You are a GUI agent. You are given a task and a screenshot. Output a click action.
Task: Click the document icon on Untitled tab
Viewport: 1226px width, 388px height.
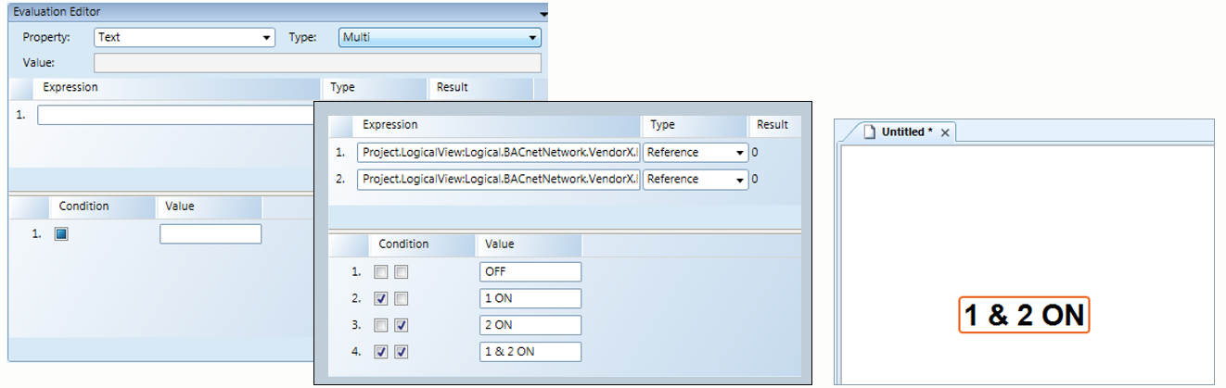[870, 132]
